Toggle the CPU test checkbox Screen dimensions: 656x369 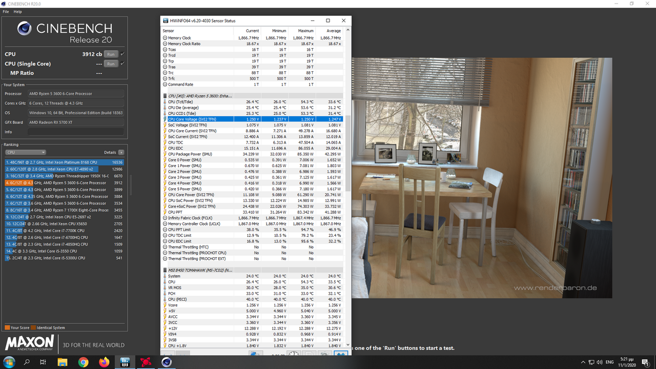click(x=122, y=54)
